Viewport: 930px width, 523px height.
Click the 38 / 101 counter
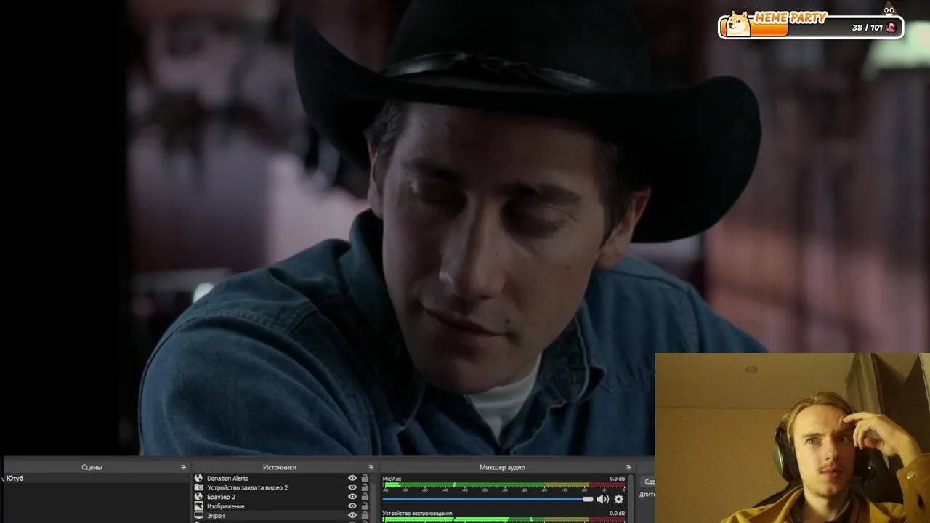click(867, 28)
